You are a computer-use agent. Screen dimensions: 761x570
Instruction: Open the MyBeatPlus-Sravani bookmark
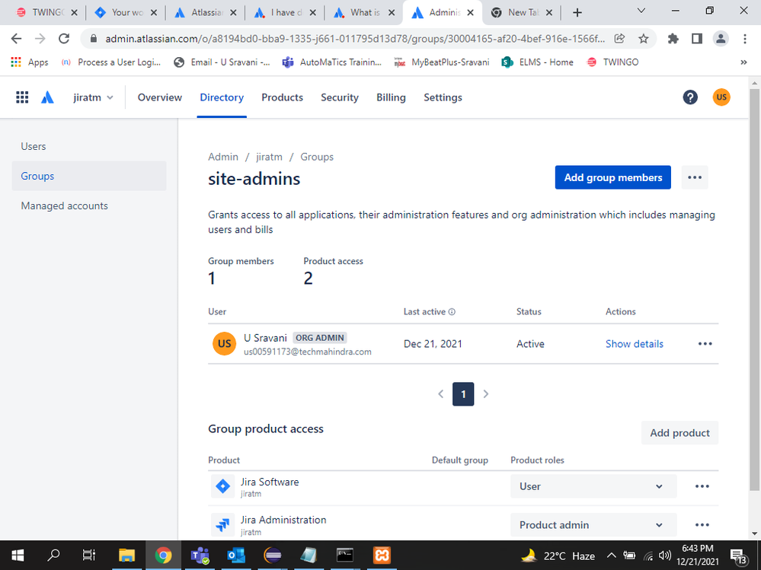(442, 62)
